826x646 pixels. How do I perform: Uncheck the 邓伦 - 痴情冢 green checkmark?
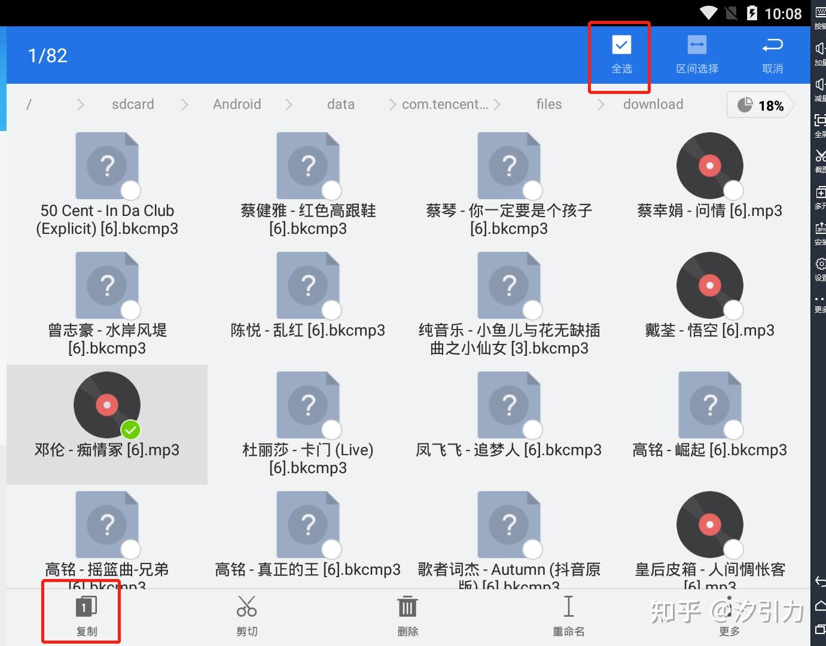point(130,429)
